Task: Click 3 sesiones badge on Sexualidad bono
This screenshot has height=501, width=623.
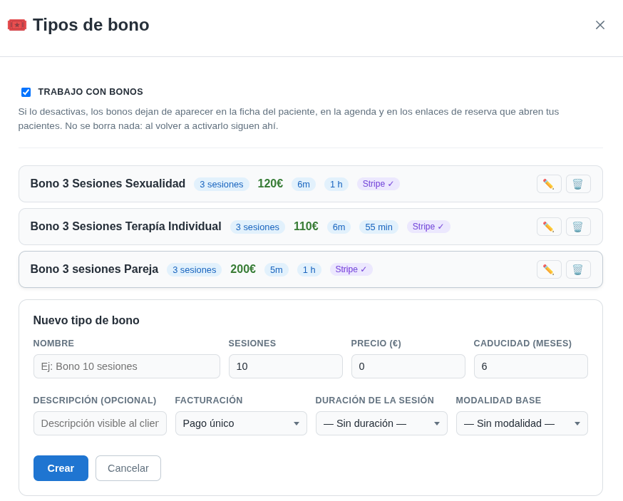Action: pyautogui.click(x=221, y=185)
